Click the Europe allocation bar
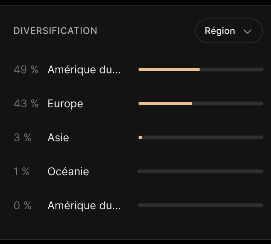 click(200, 103)
